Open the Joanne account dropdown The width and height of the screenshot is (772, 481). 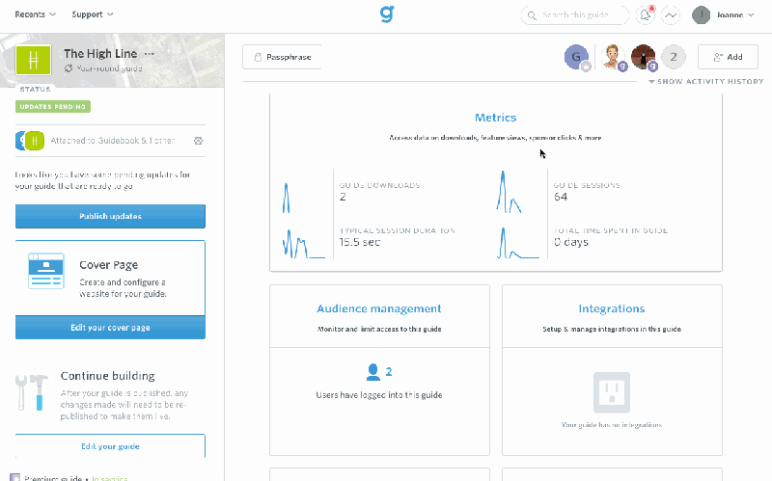(x=735, y=14)
